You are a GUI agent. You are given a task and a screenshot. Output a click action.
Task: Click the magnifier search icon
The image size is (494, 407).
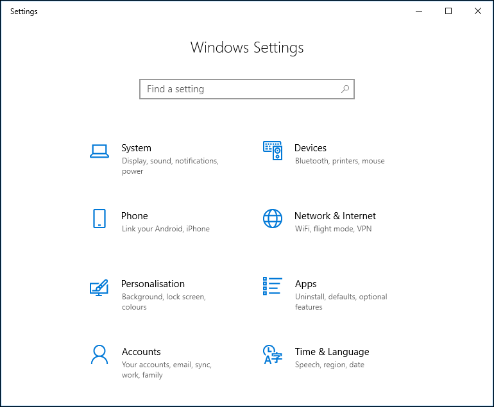[x=345, y=89]
